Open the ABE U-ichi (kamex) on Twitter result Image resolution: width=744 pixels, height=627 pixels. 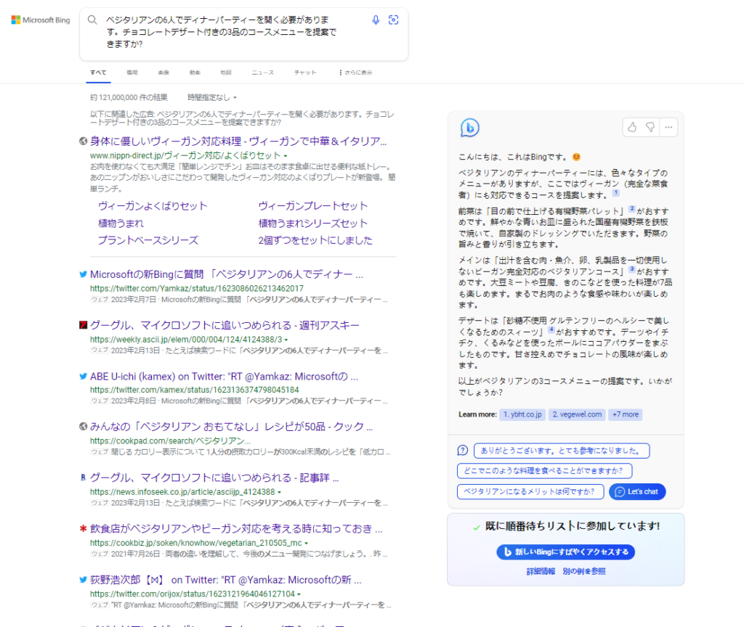224,376
